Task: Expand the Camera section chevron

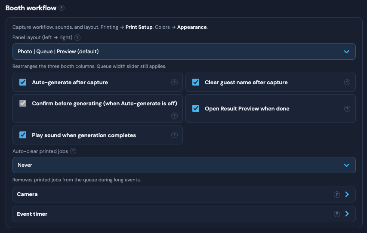Action: tap(347, 194)
